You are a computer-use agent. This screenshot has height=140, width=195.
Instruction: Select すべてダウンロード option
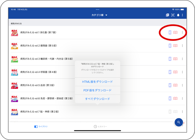tap(97, 99)
